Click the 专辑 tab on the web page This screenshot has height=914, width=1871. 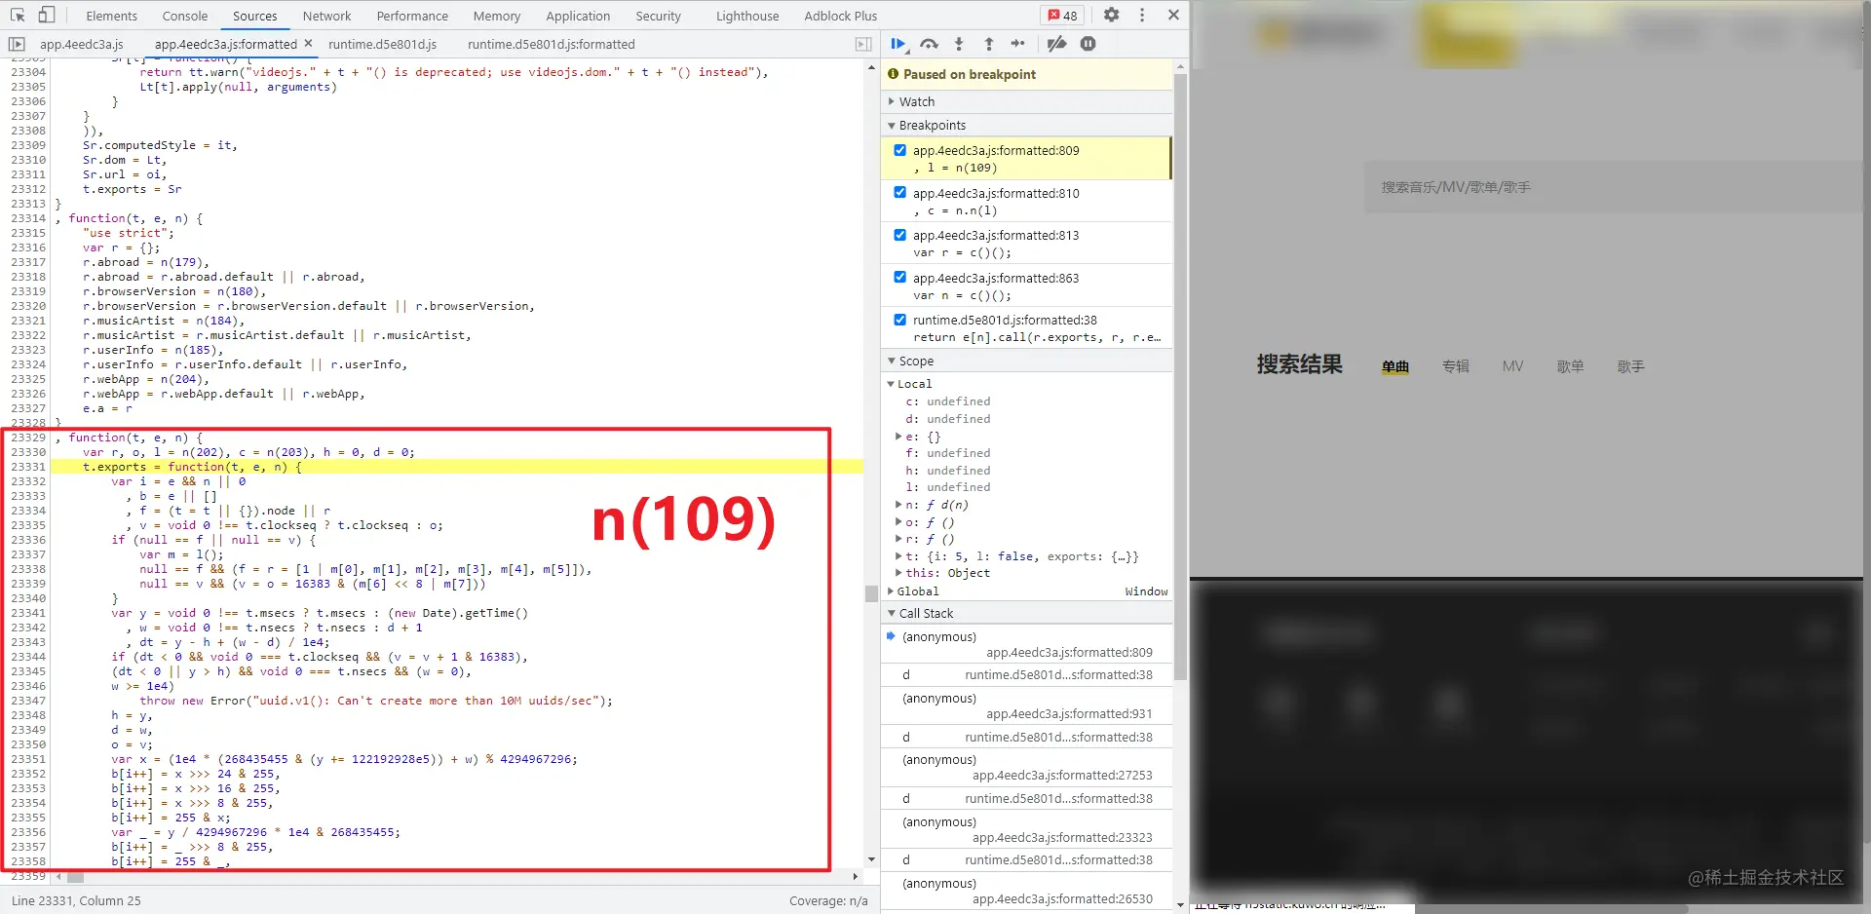[1456, 366]
